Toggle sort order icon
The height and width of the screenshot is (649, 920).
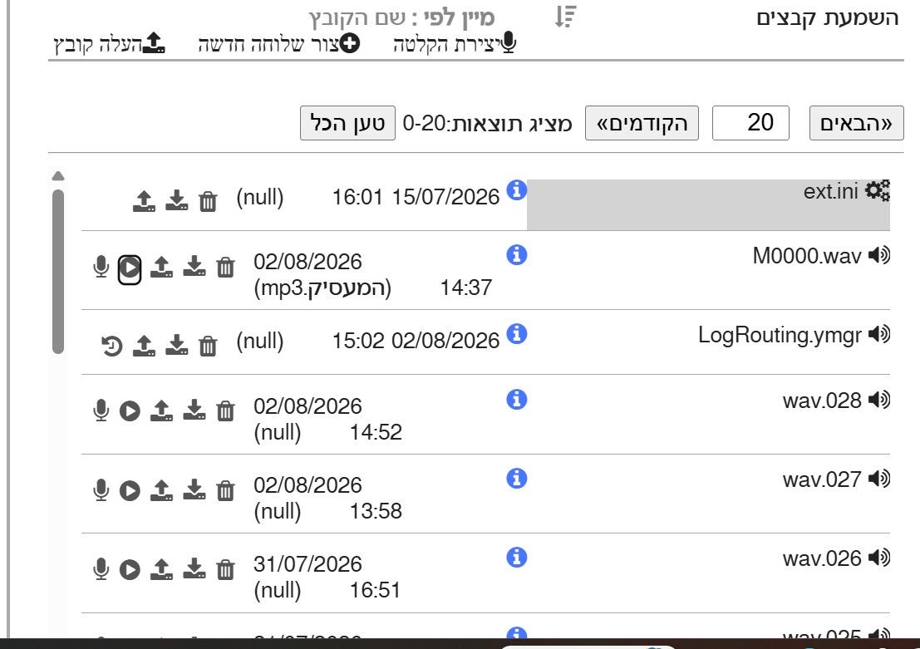point(566,17)
